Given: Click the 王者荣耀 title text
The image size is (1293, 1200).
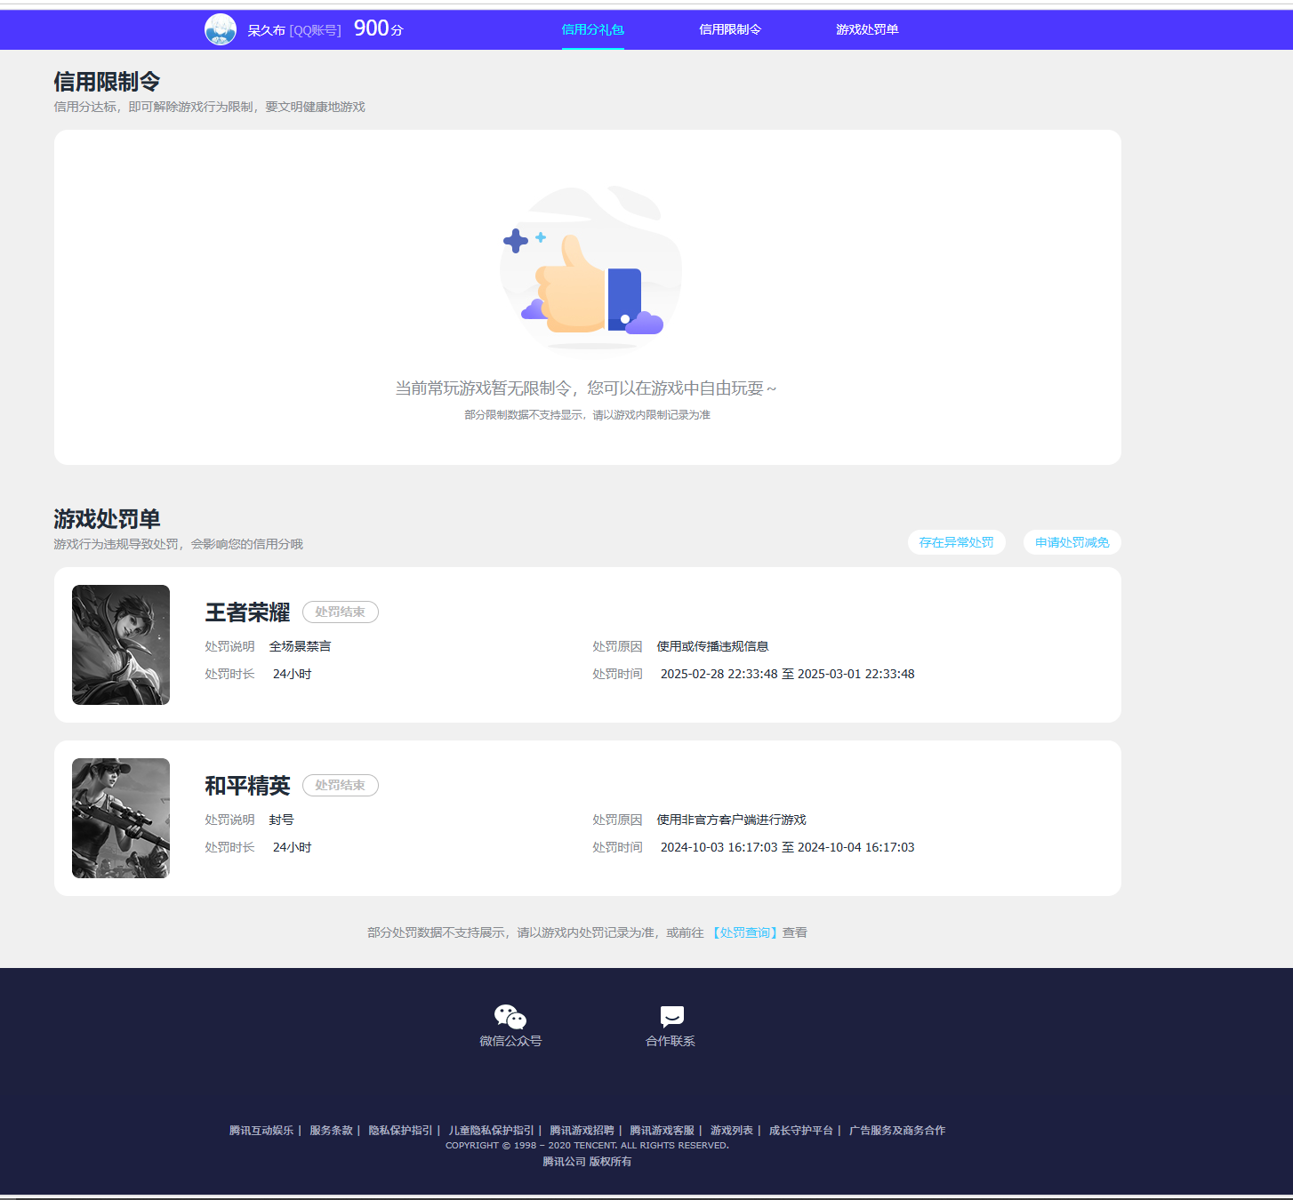Looking at the screenshot, I should (248, 612).
